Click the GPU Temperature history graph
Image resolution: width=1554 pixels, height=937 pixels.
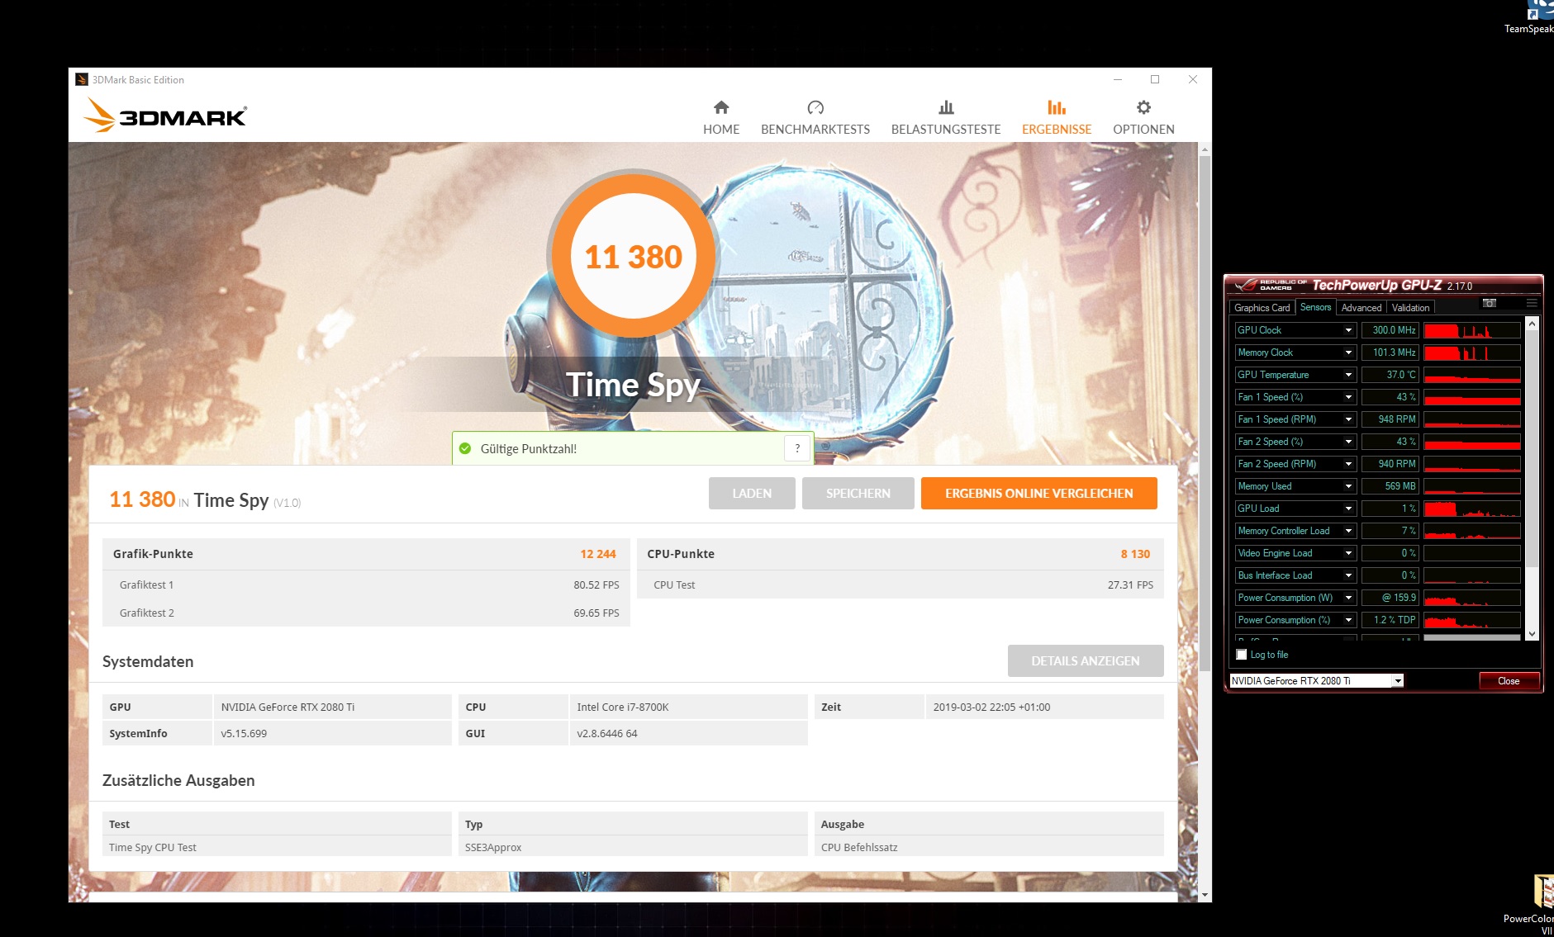[x=1472, y=375]
